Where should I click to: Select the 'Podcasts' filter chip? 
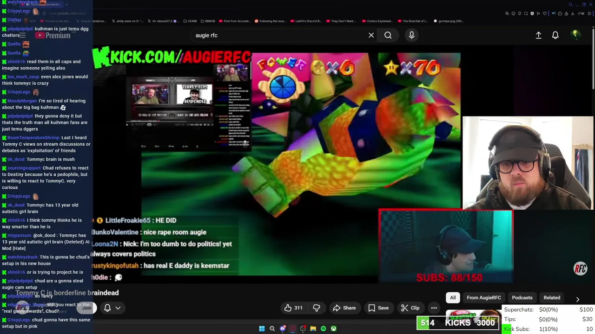click(522, 298)
